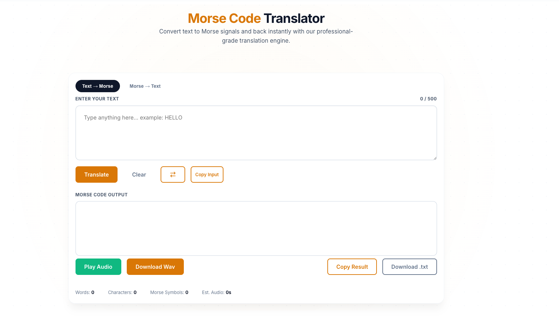Viewport: 559px width, 321px height.
Task: Select the Play Audio button
Action: 98,267
